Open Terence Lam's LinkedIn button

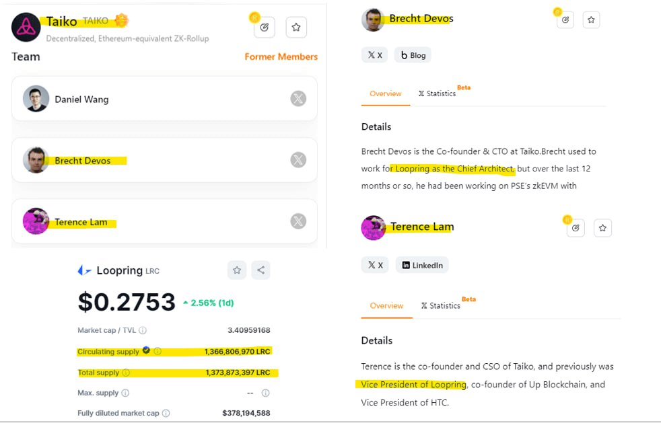[x=422, y=265]
